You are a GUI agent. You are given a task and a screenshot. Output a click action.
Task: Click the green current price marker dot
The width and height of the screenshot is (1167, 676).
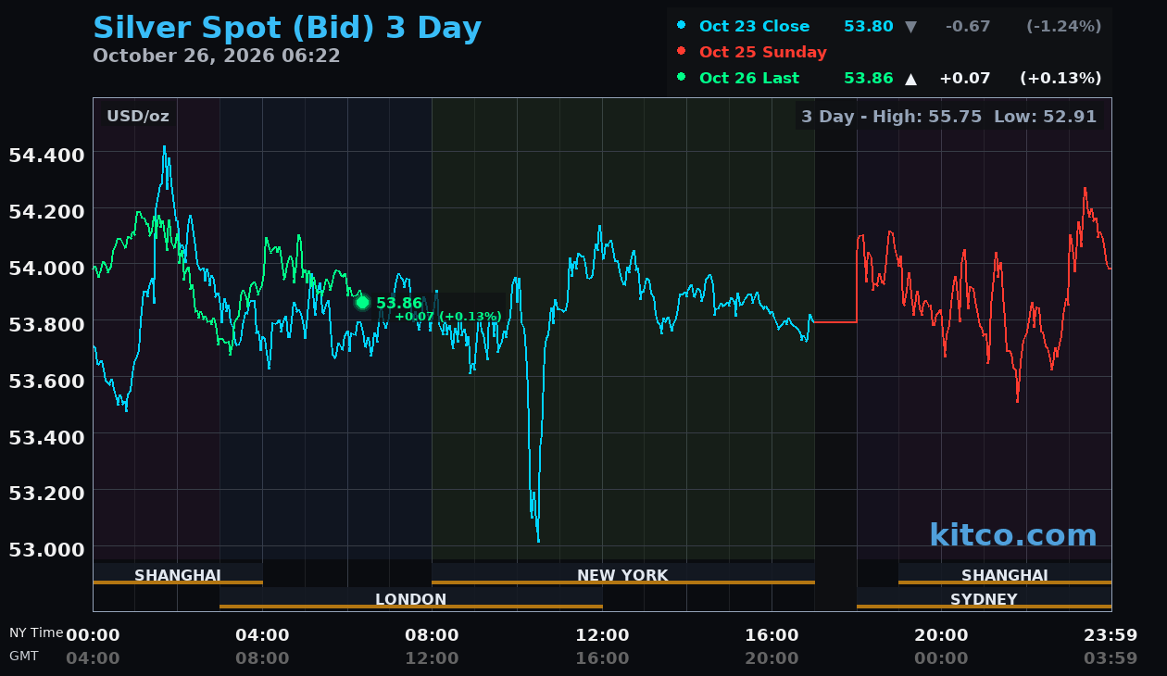[x=362, y=302]
